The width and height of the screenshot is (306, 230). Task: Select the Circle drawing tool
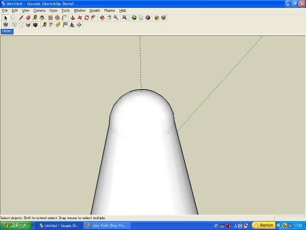pyautogui.click(x=57, y=18)
